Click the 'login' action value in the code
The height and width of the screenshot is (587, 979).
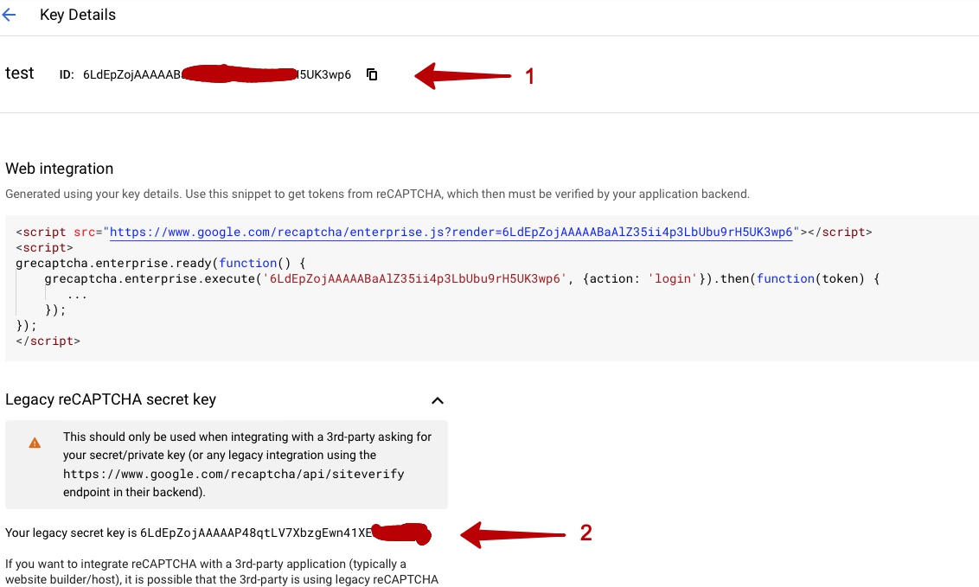pyautogui.click(x=672, y=278)
